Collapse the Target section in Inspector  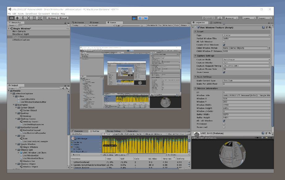click(x=195, y=31)
